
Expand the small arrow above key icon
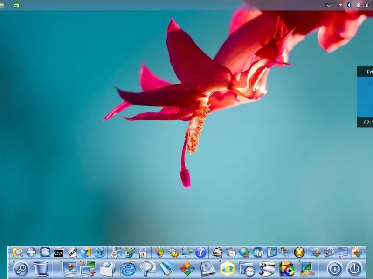coord(14,261)
